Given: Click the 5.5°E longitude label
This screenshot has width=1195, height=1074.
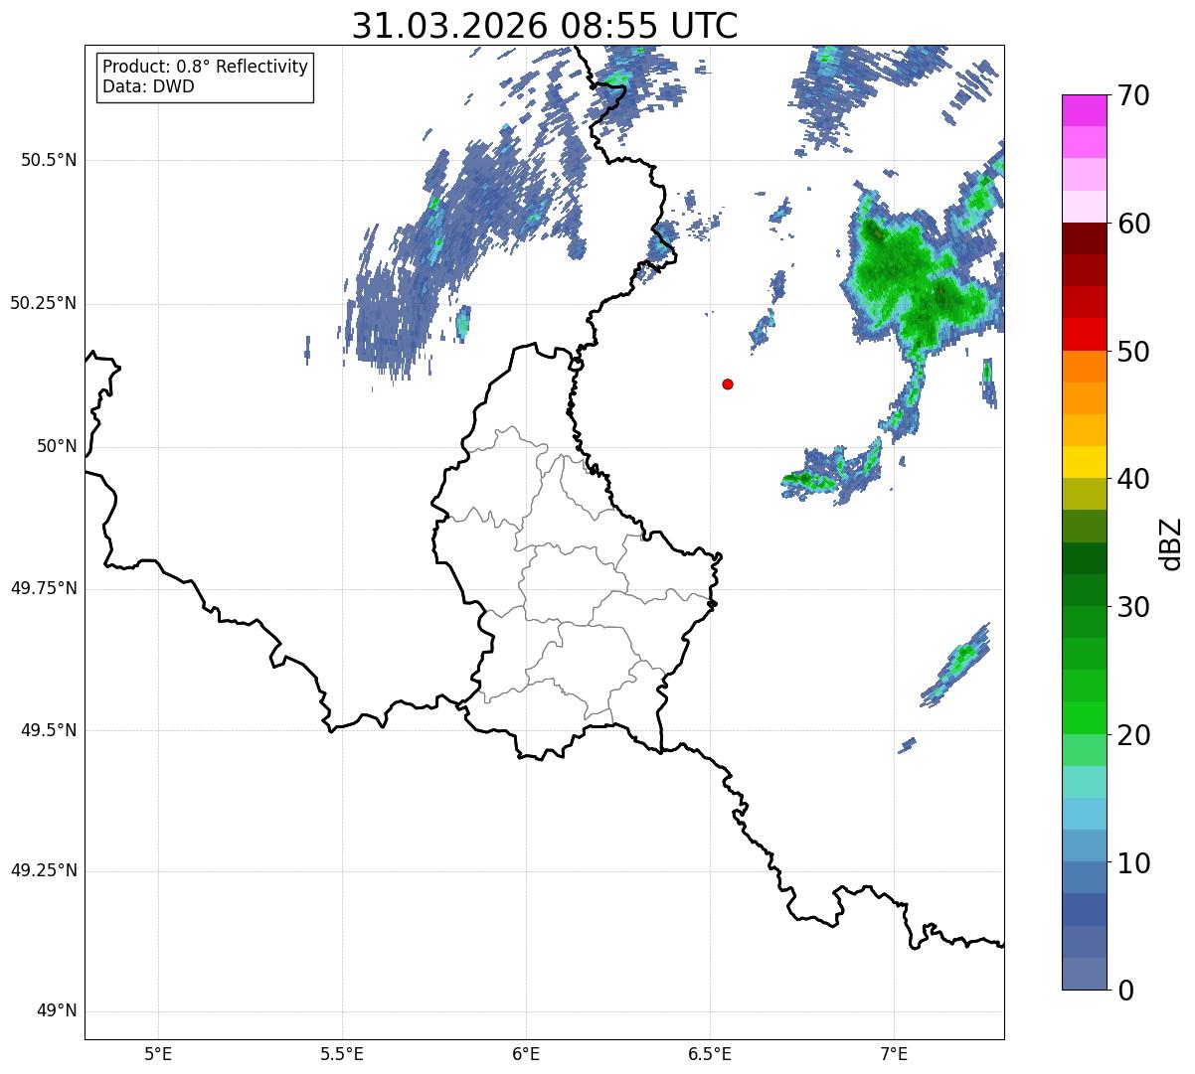Looking at the screenshot, I should point(342,1055).
